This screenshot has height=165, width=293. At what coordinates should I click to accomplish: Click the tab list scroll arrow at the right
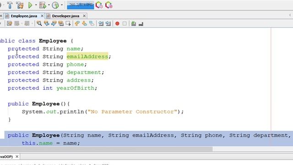tap(290, 15)
